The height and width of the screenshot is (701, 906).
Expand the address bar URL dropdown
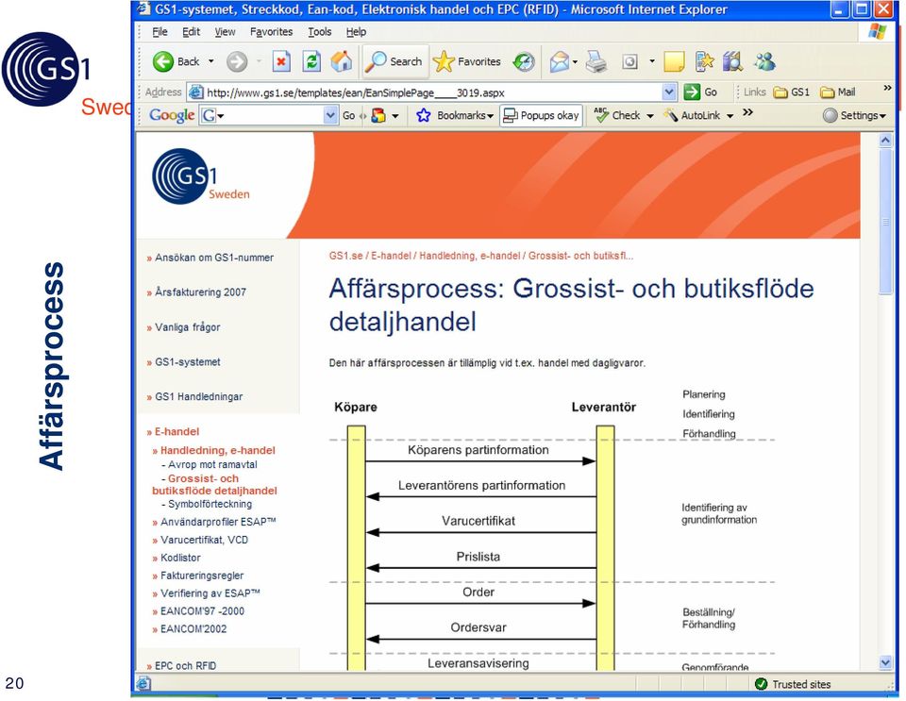pyautogui.click(x=669, y=92)
